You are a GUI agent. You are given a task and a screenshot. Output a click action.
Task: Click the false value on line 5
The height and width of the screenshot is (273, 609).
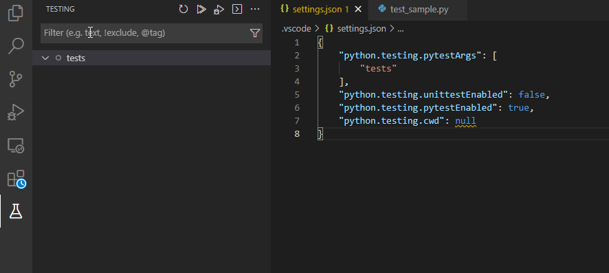(x=531, y=95)
